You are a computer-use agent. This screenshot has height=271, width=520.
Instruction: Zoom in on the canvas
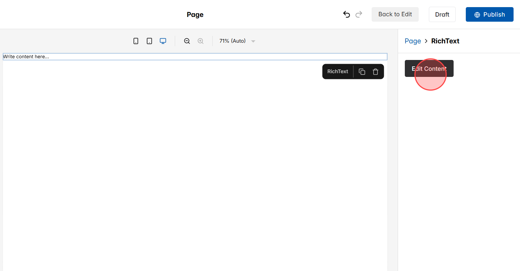[201, 41]
